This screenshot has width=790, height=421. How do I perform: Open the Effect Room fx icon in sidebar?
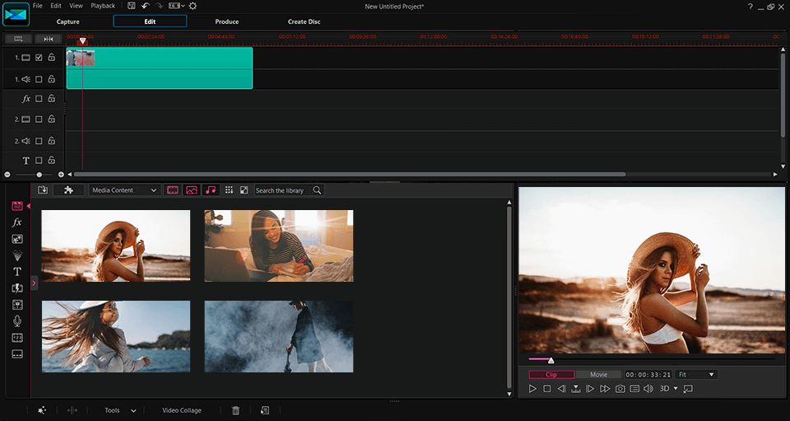point(17,222)
